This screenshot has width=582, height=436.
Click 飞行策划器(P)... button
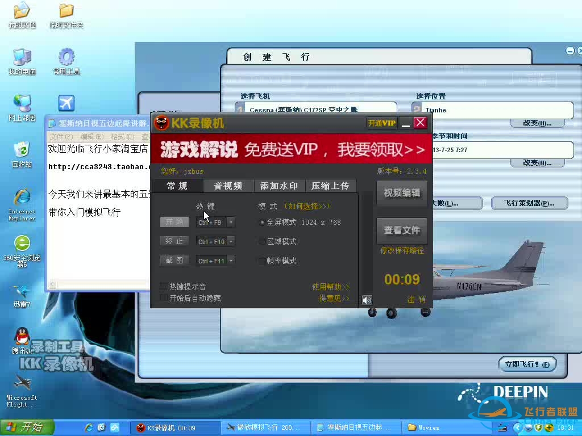point(530,203)
